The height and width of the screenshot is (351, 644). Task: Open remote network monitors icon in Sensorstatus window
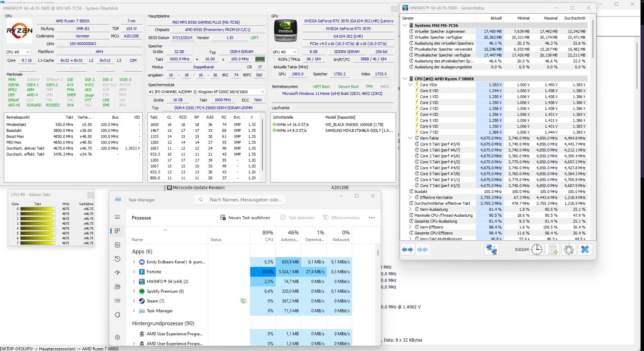(x=491, y=250)
